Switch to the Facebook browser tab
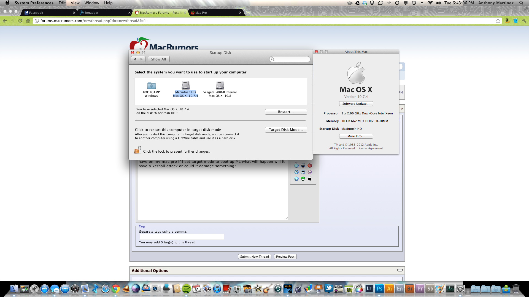 [50, 13]
